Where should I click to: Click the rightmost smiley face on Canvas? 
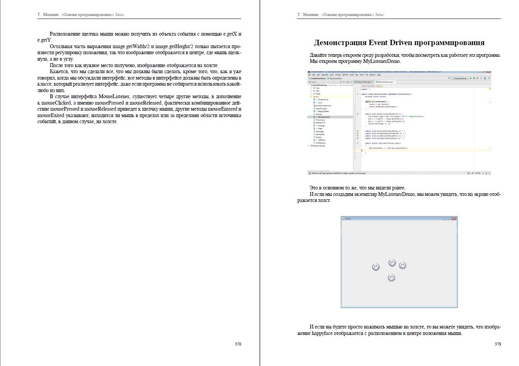pyautogui.click(x=403, y=266)
